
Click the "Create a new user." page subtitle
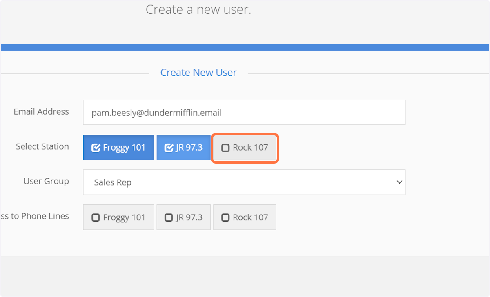pos(198,10)
